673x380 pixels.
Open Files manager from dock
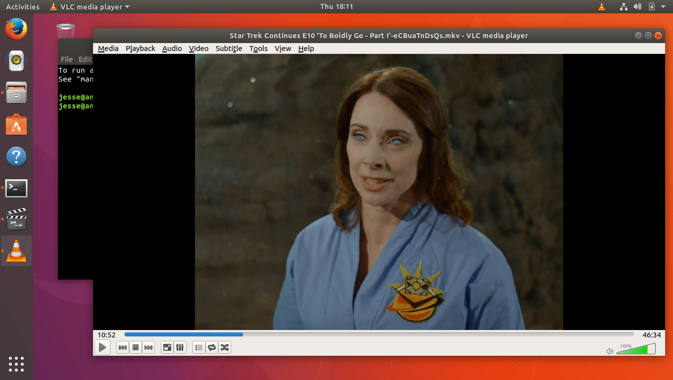pyautogui.click(x=16, y=93)
